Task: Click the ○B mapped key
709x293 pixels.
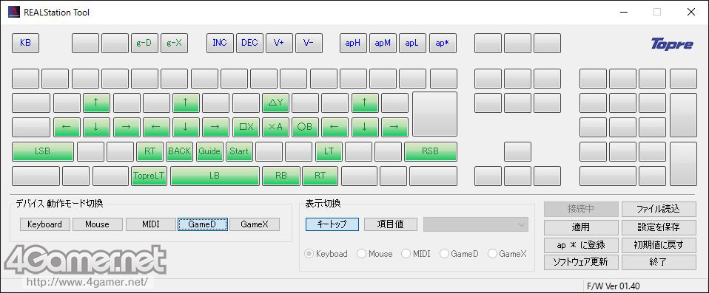Action: (x=305, y=127)
